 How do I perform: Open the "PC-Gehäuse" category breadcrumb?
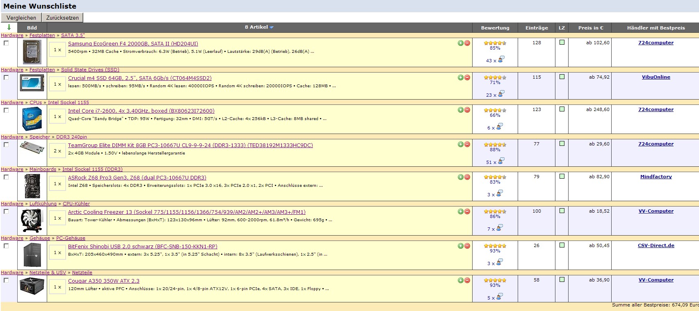(71, 238)
